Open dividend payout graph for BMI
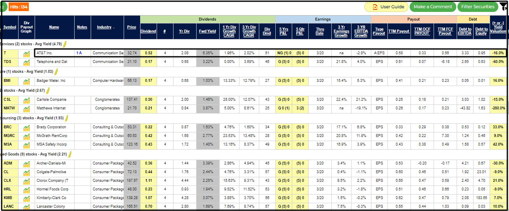Screen dimensions: 509x211 point(26,81)
